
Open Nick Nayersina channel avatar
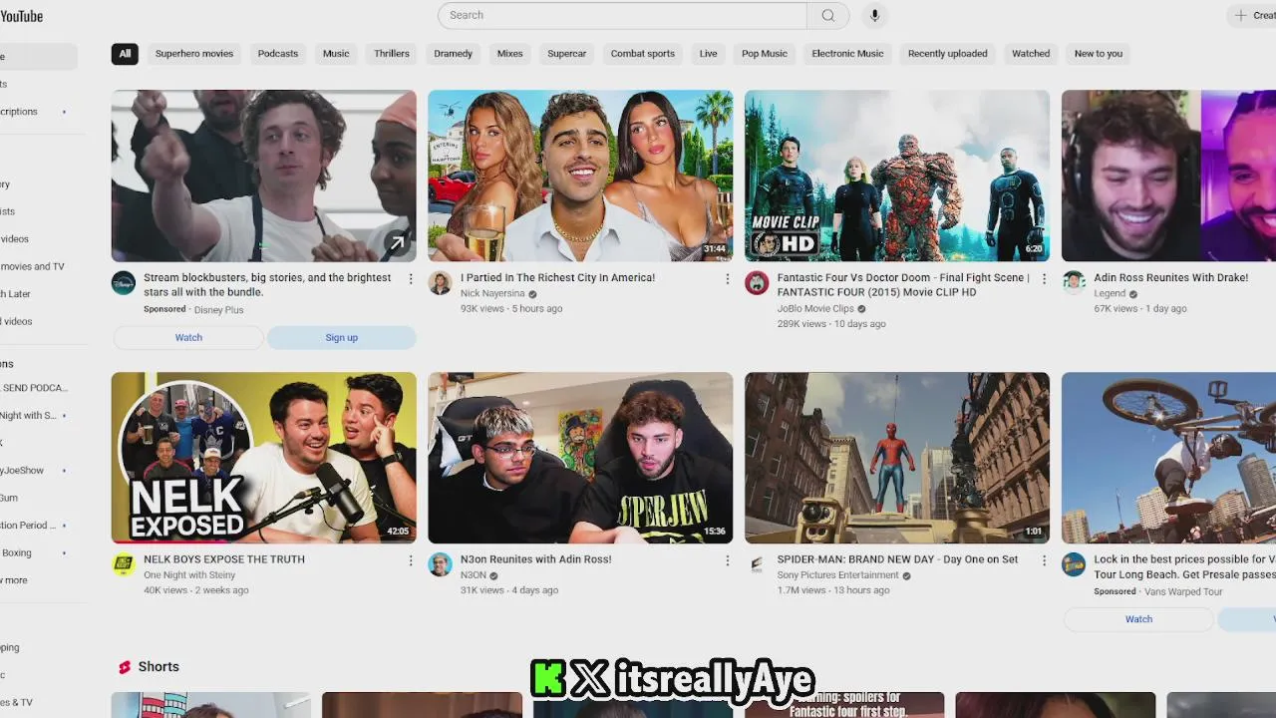440,283
